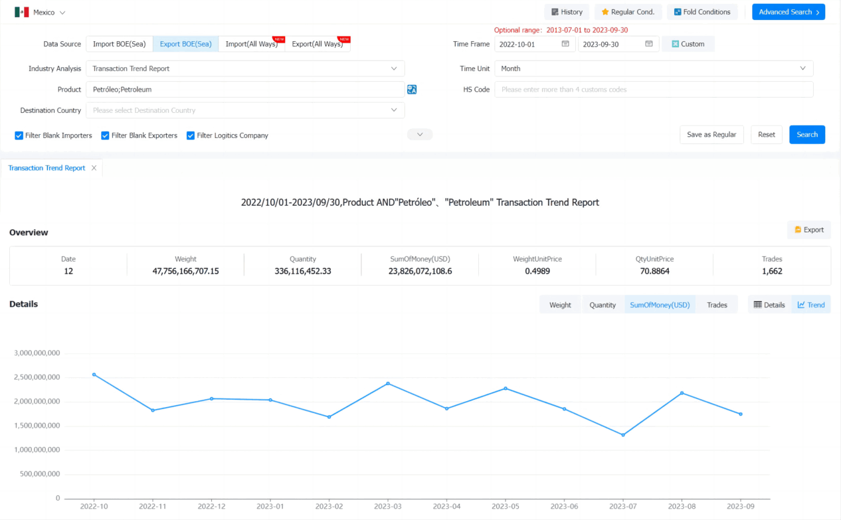Image resolution: width=841 pixels, height=520 pixels.
Task: Open Advanced Search
Action: (x=789, y=12)
